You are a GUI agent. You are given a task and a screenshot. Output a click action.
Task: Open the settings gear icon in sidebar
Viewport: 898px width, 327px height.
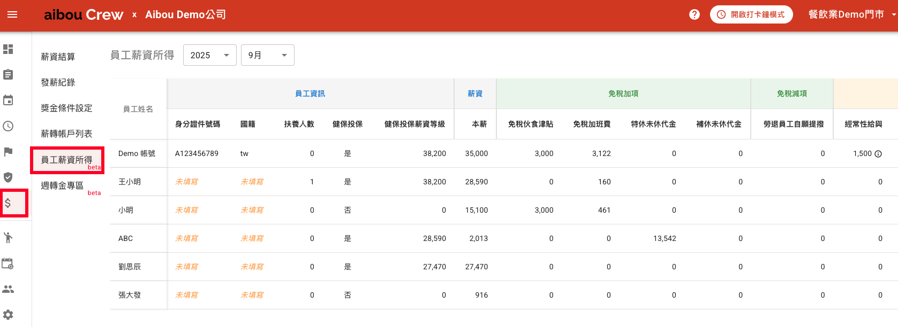[8, 315]
